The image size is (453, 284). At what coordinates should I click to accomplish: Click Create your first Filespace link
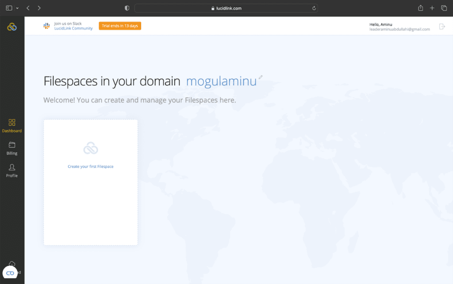tap(90, 166)
